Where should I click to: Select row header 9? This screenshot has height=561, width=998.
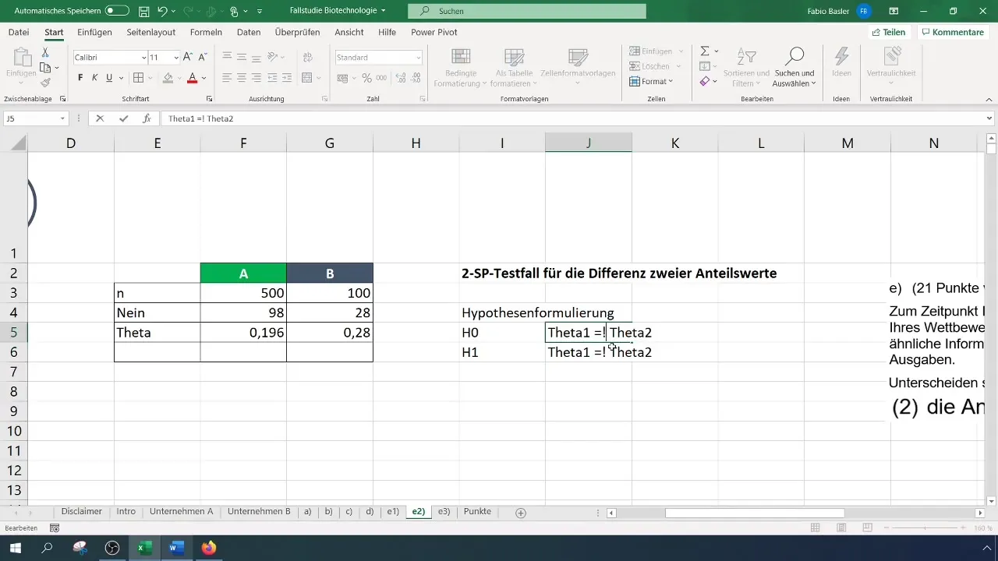(x=14, y=411)
